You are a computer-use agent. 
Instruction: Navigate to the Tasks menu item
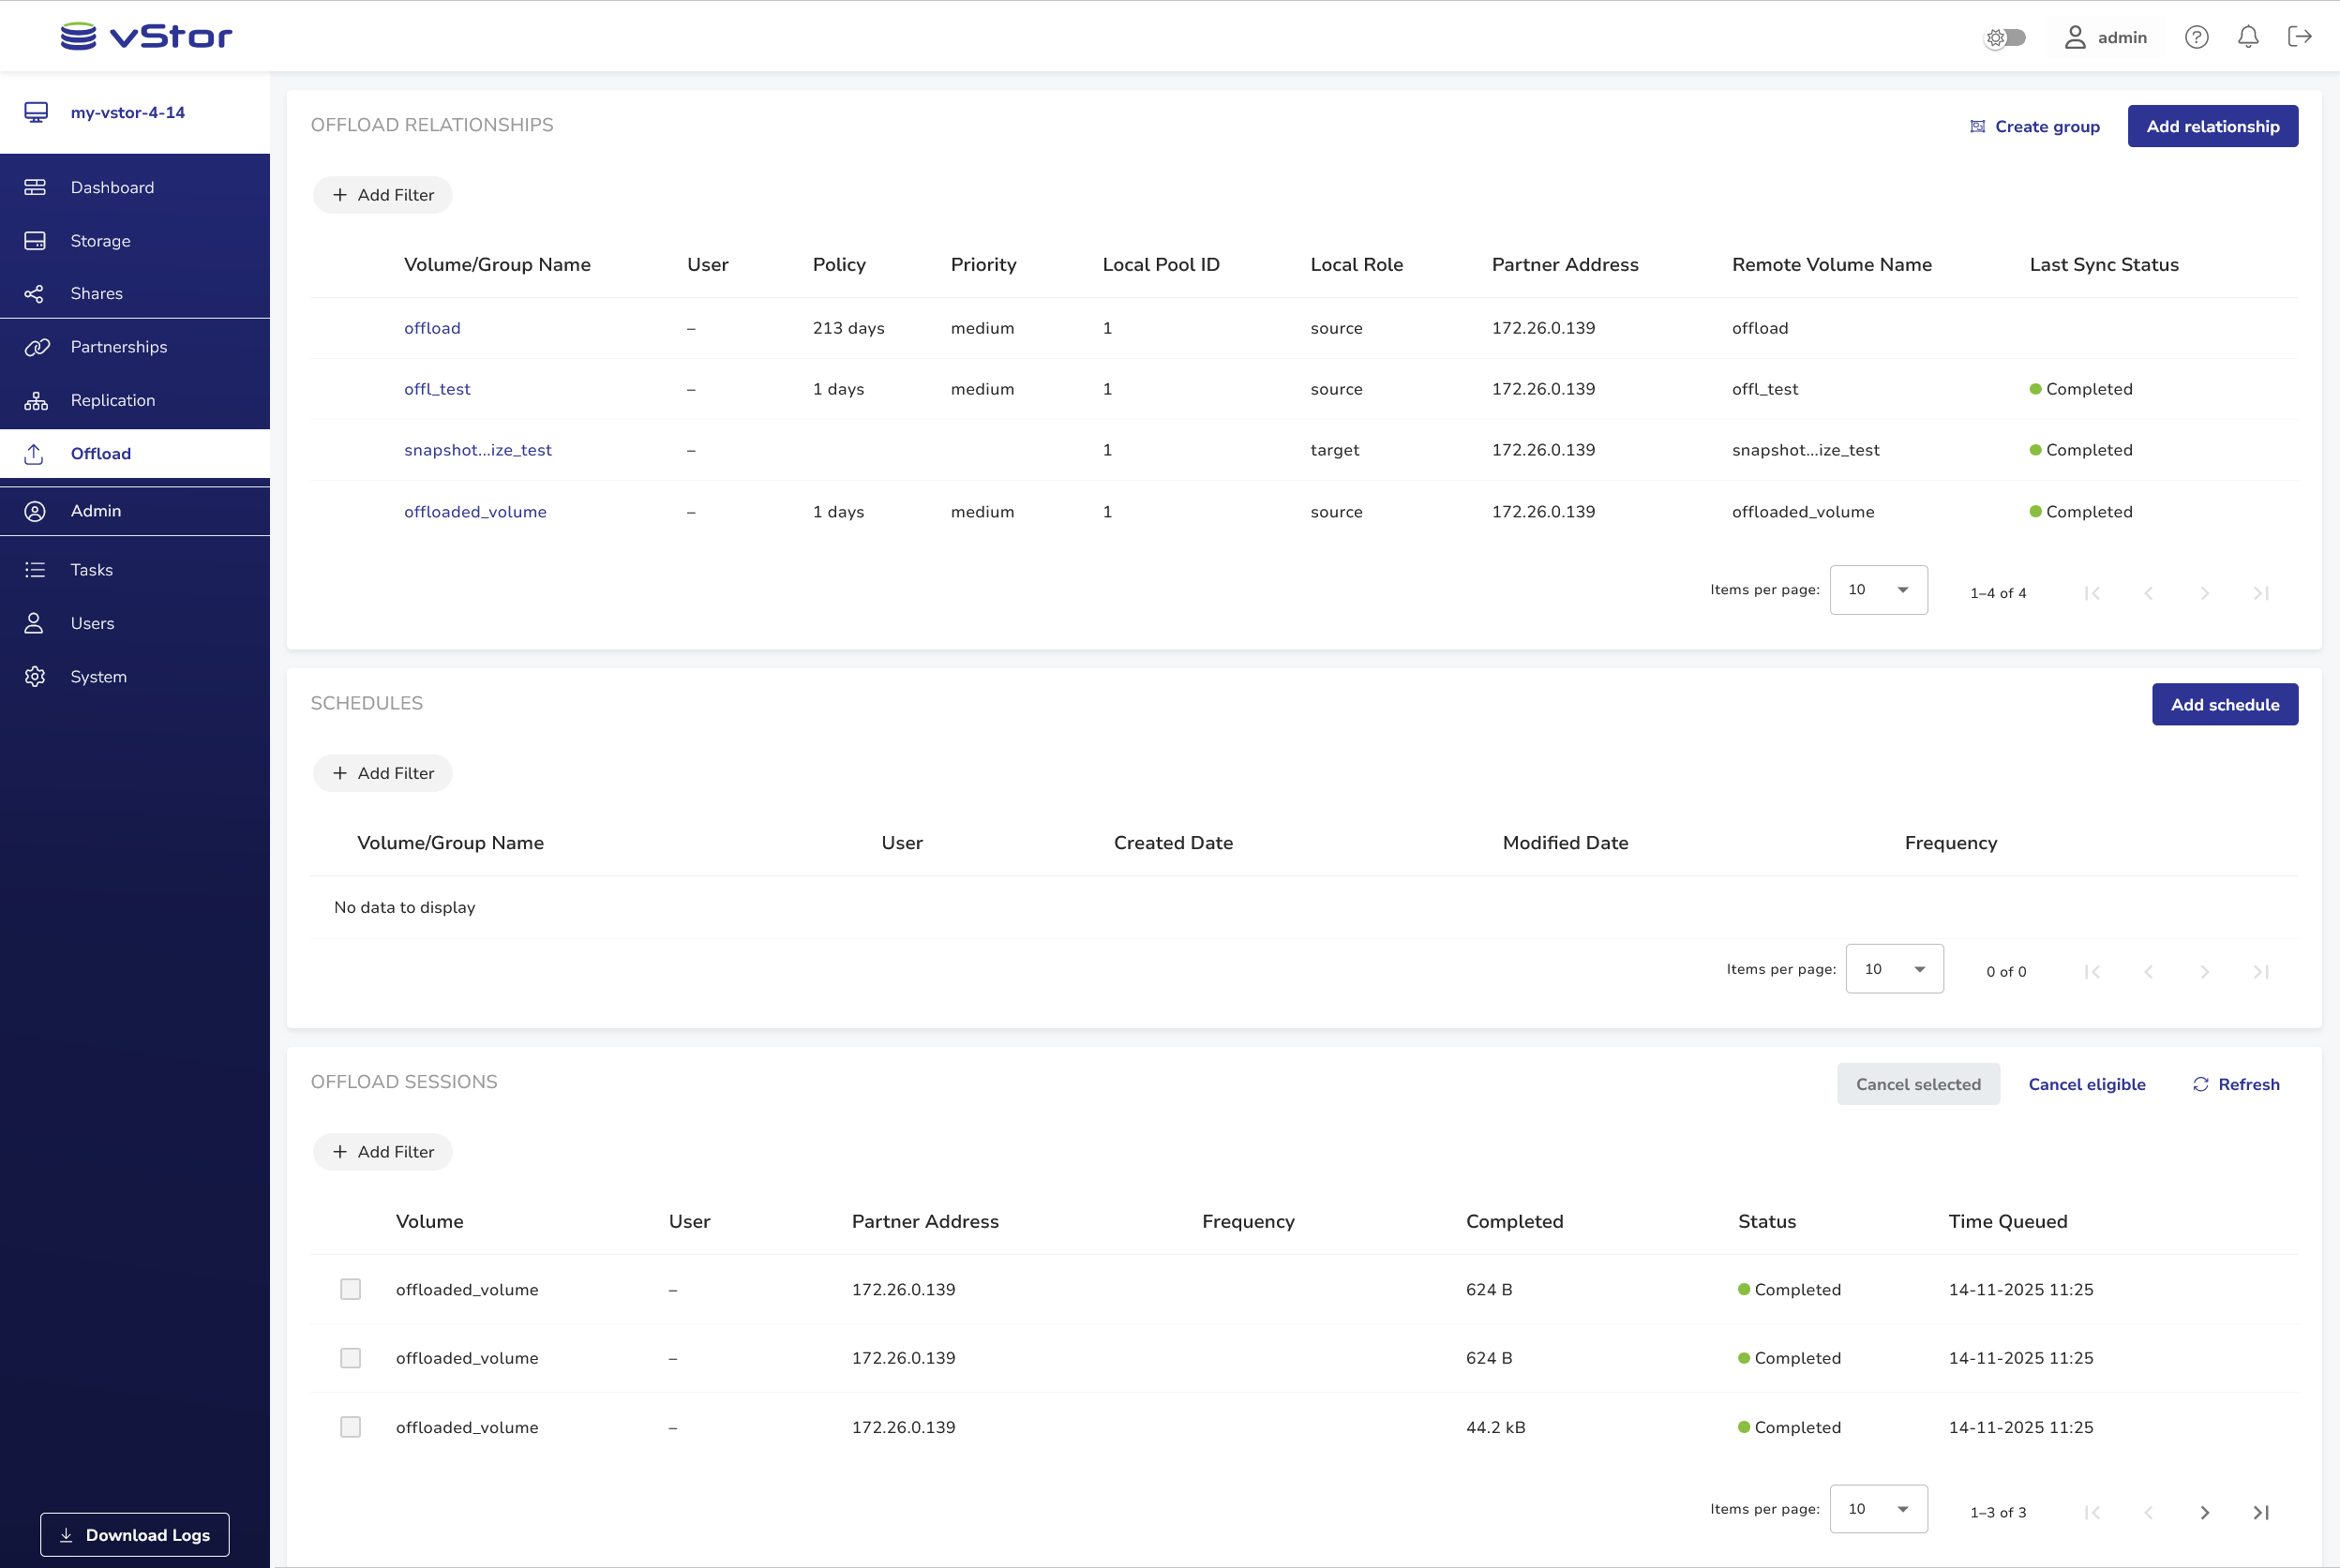pos(91,570)
